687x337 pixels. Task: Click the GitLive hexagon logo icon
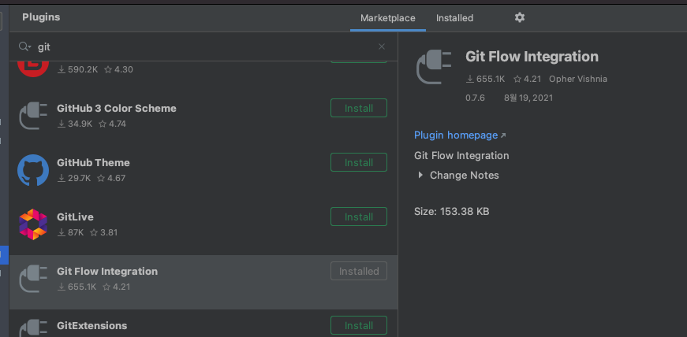[x=33, y=224]
